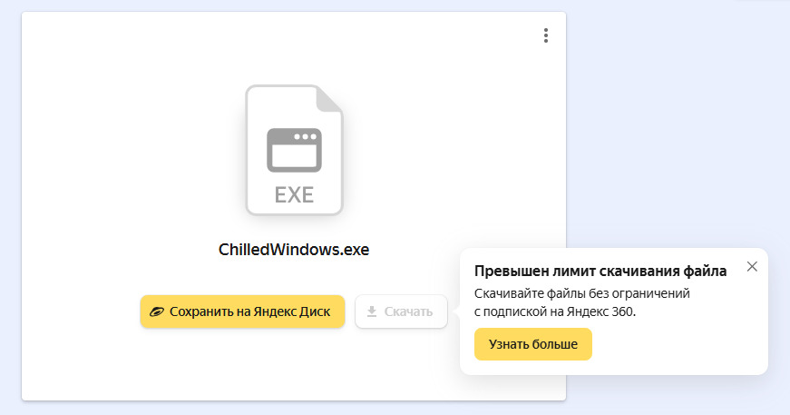Click the gray EXE label on the file icon

pos(294,194)
